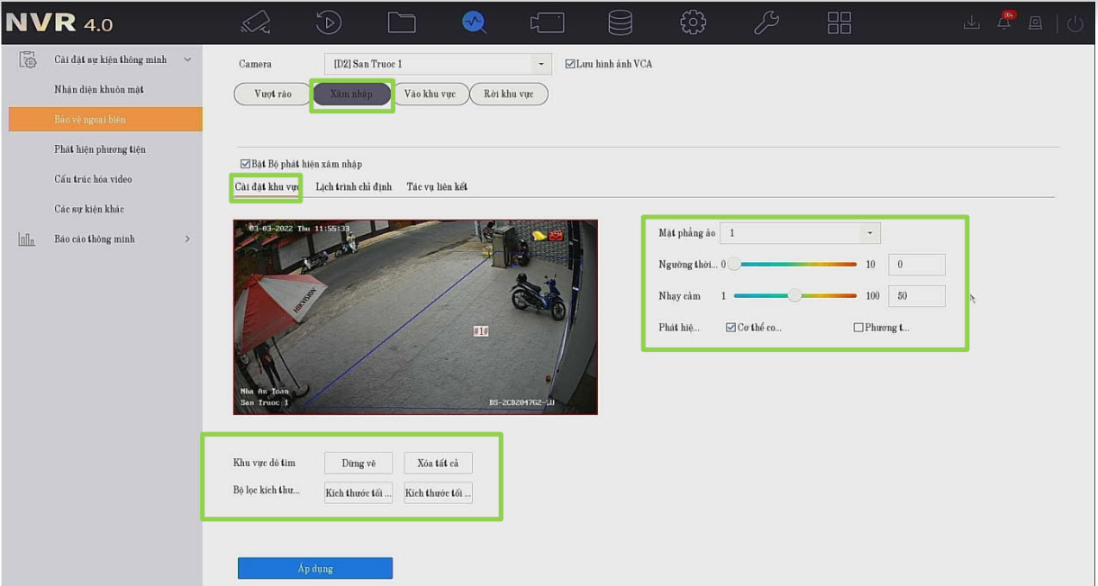Click the 'Nhạy cảm' sensitivity slider handle
Image resolution: width=1098 pixels, height=586 pixels.
(x=794, y=295)
